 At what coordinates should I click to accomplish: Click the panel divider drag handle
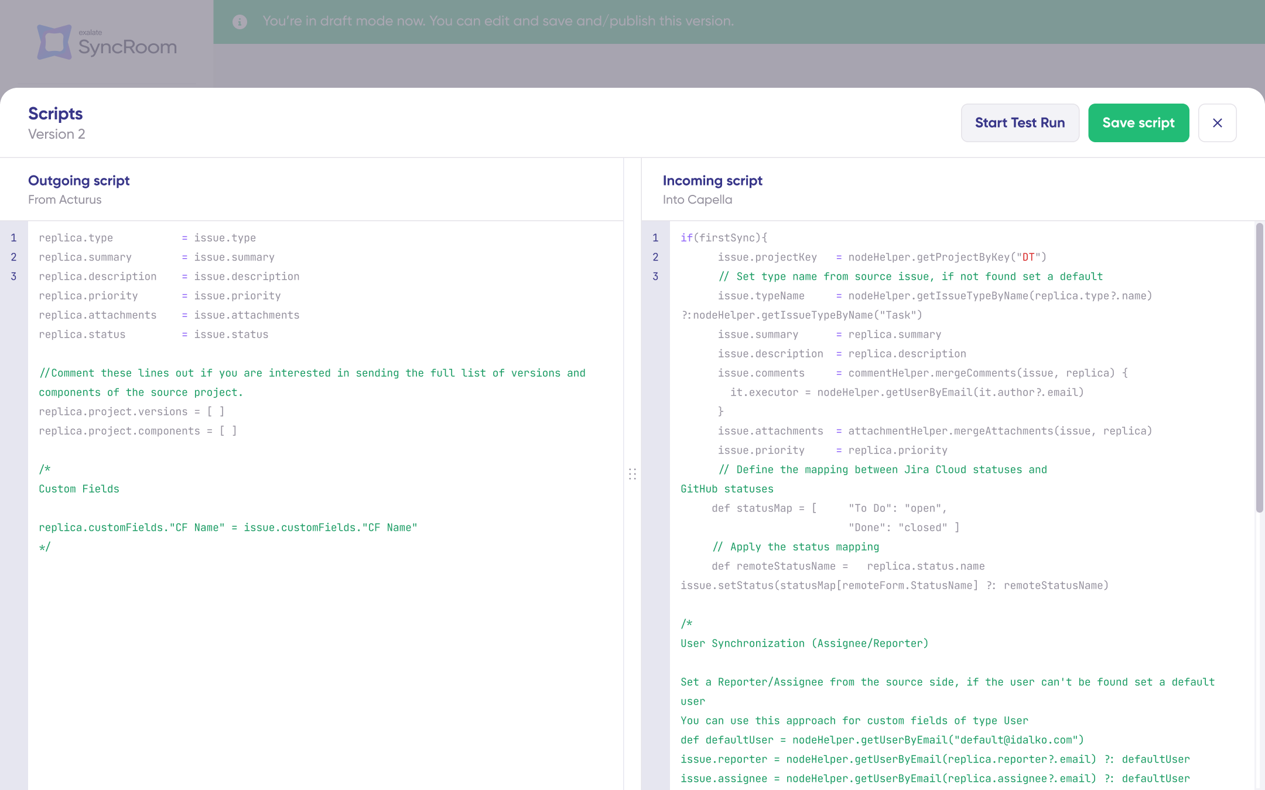[x=632, y=473]
